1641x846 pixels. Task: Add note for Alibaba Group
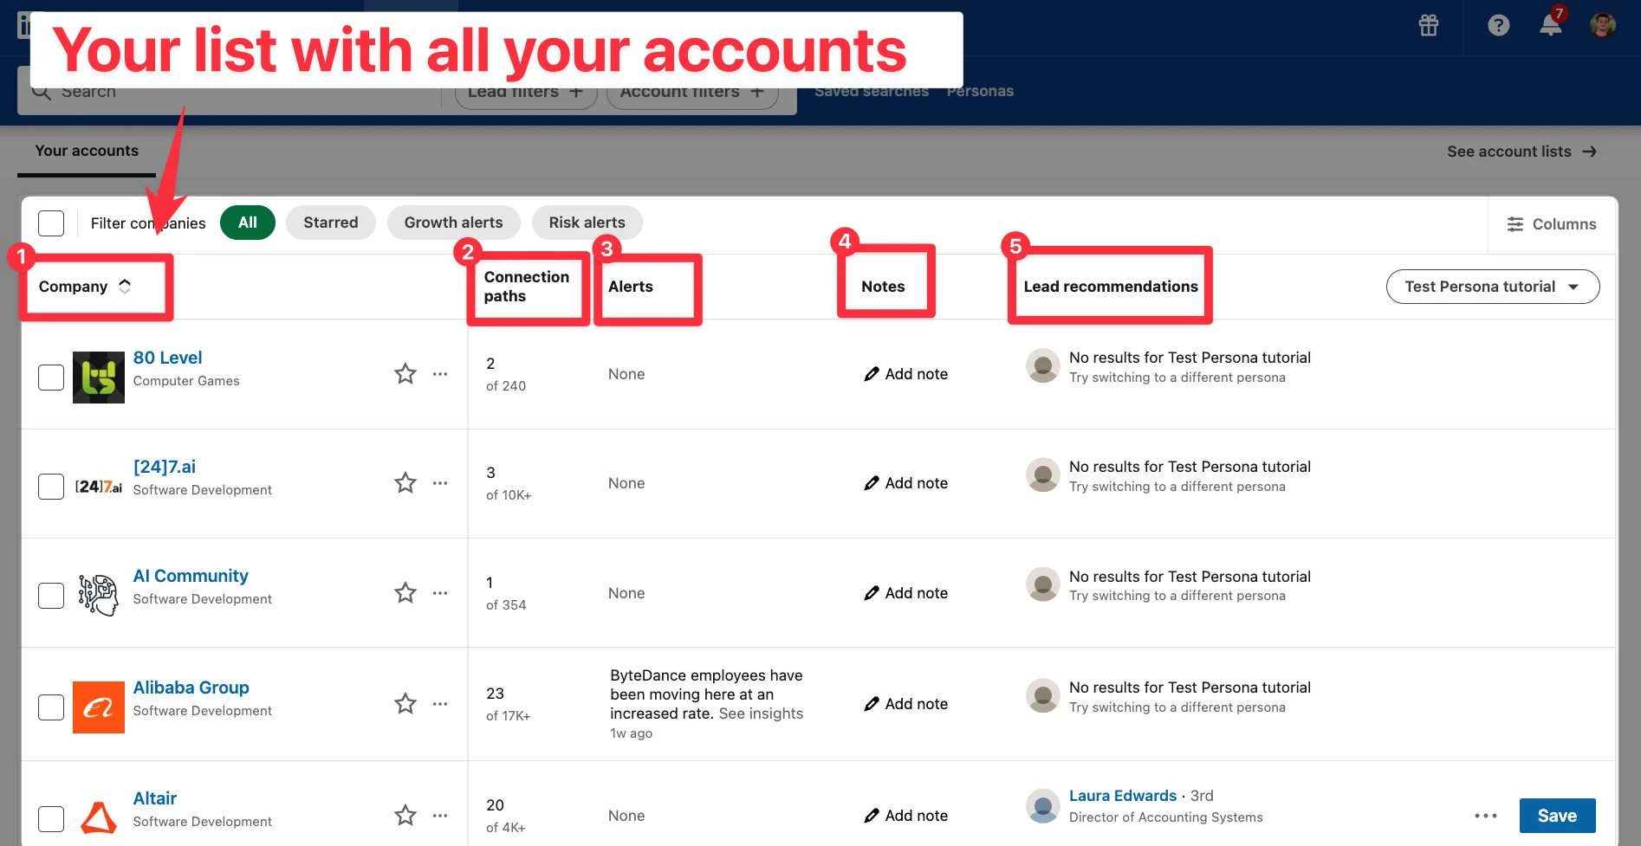coord(906,704)
